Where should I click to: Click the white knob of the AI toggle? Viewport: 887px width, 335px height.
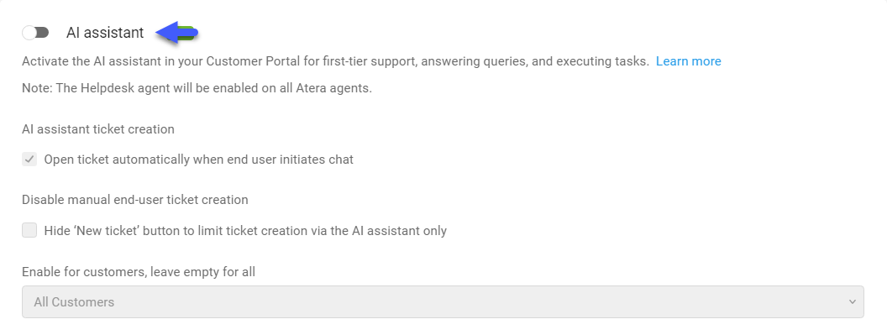29,33
